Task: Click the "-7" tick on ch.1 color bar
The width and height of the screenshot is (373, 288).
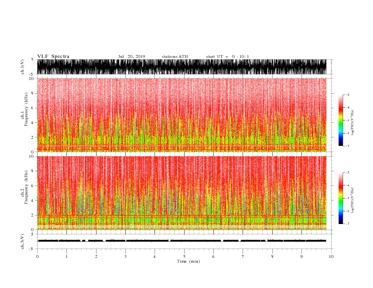Action: (348, 146)
